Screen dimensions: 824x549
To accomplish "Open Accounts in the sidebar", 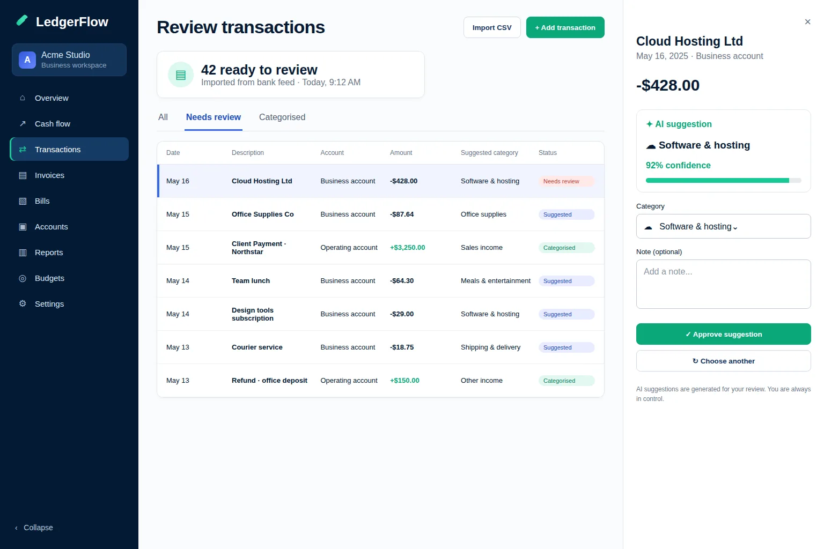I will 69,227.
